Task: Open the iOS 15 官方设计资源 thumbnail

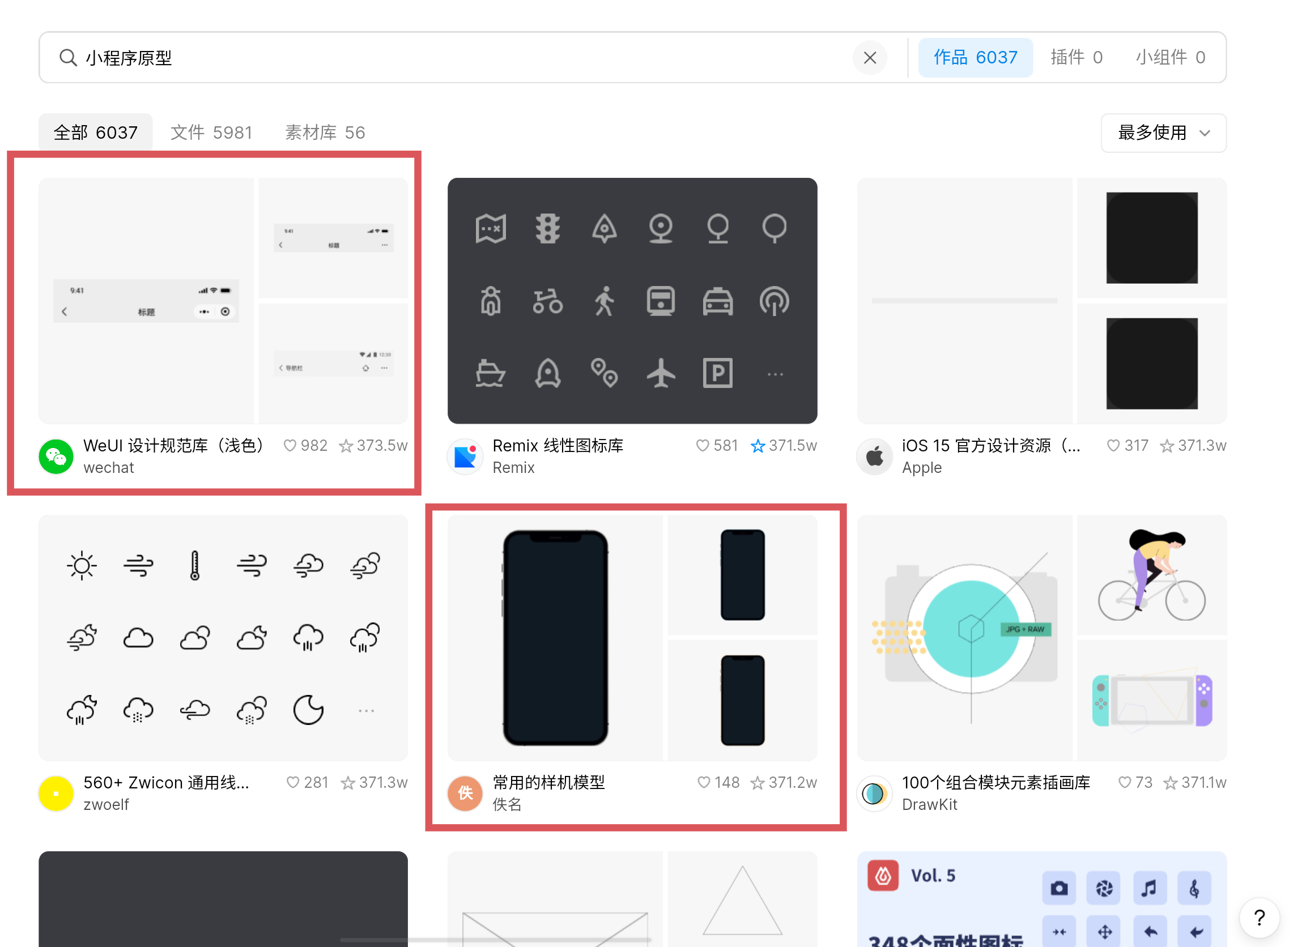Action: point(1041,300)
